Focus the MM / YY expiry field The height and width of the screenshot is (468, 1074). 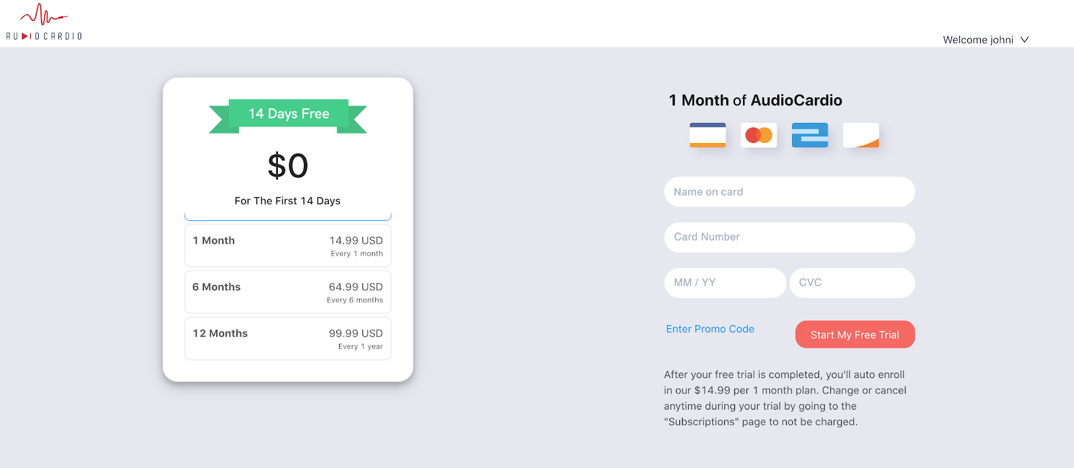point(725,283)
